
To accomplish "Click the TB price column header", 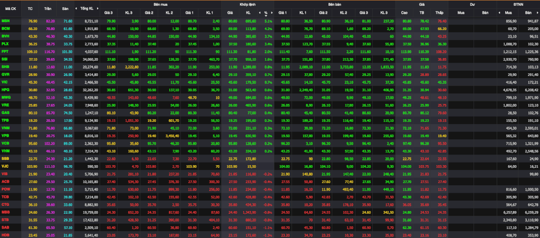I will 421,13.
